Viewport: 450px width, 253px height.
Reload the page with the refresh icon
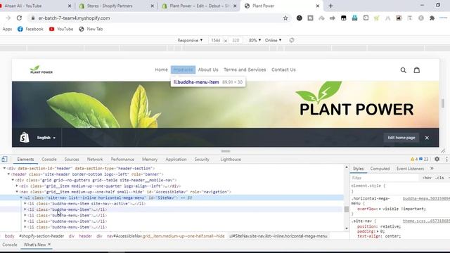(19, 18)
